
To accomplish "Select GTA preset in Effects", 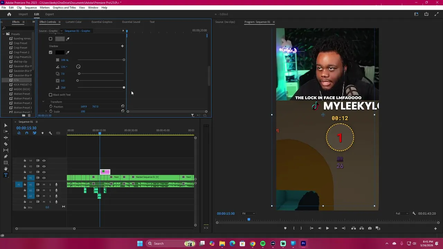I will click(16, 80).
